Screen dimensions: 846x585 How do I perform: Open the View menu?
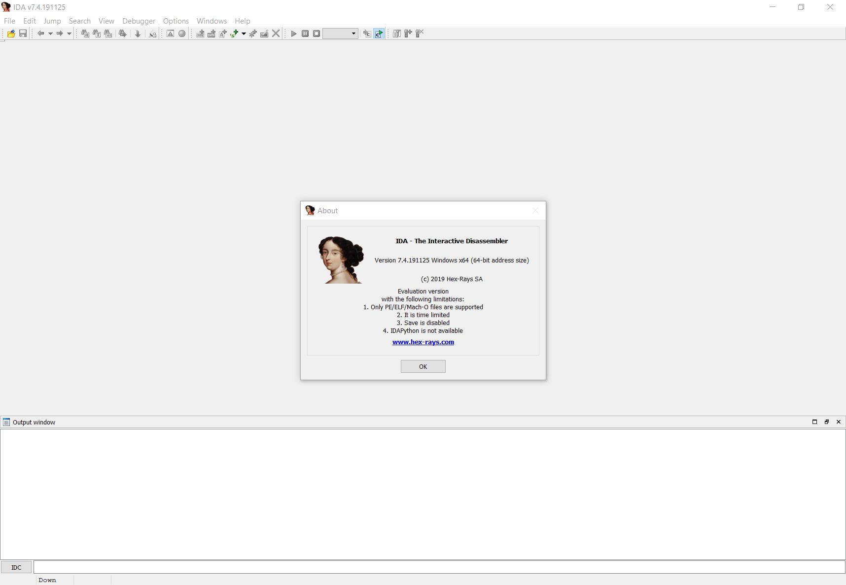106,21
